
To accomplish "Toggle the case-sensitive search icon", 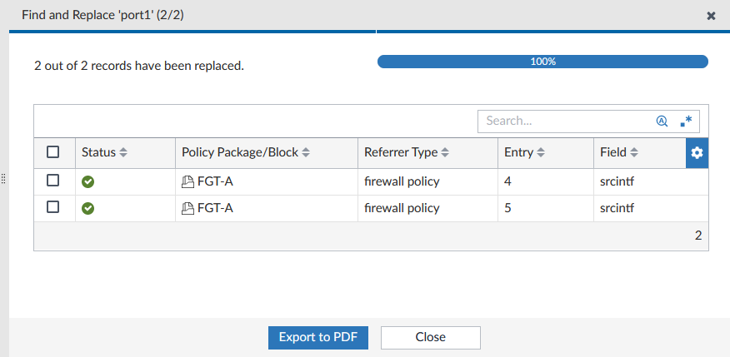I will [x=662, y=121].
